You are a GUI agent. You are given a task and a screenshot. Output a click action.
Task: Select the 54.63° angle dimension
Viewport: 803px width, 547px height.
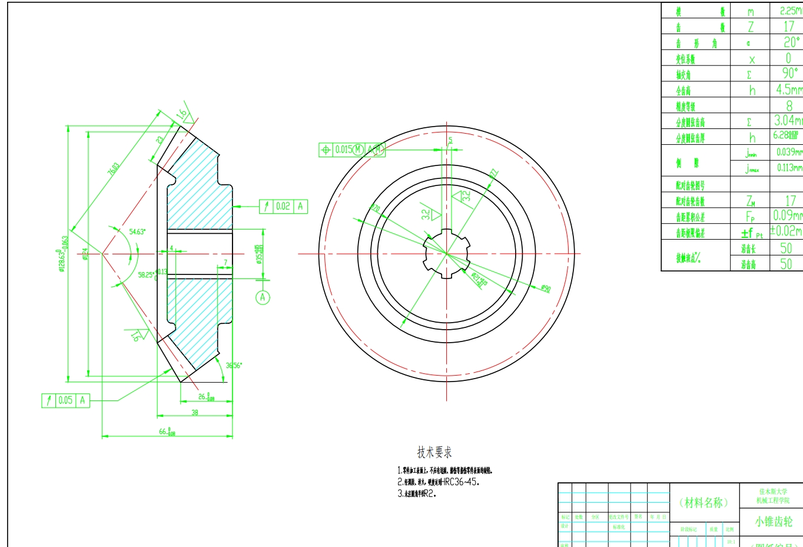coord(137,232)
